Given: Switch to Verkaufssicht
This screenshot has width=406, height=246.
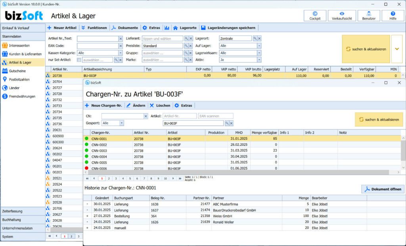Looking at the screenshot, I should 342,16.
